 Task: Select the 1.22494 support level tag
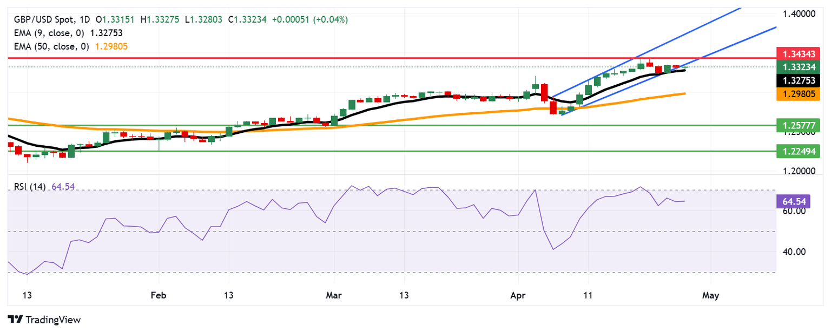pos(799,151)
